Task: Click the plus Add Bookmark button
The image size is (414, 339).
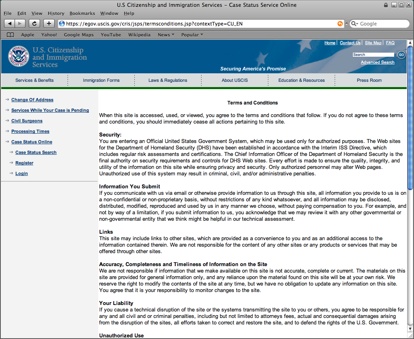Action: [x=49, y=23]
